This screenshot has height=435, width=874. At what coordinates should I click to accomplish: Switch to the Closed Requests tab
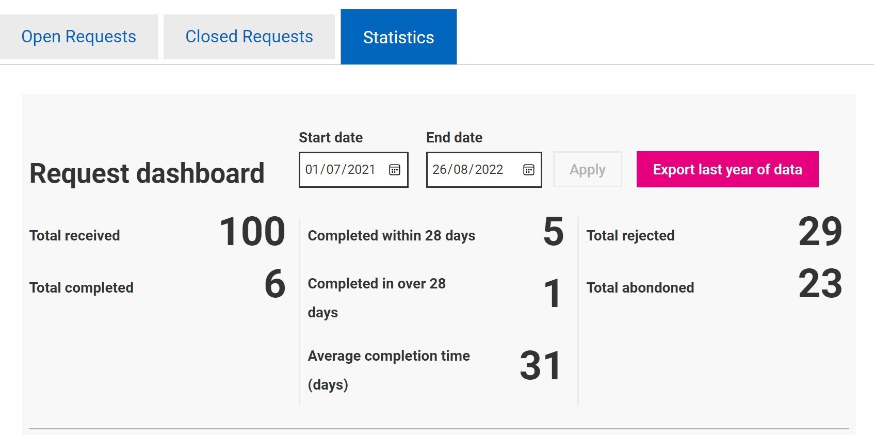tap(249, 36)
